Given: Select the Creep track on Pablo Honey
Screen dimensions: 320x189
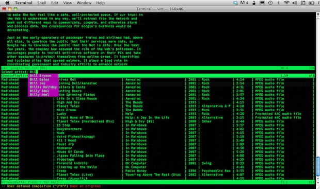Looking at the screenshot, I should 61,171.
